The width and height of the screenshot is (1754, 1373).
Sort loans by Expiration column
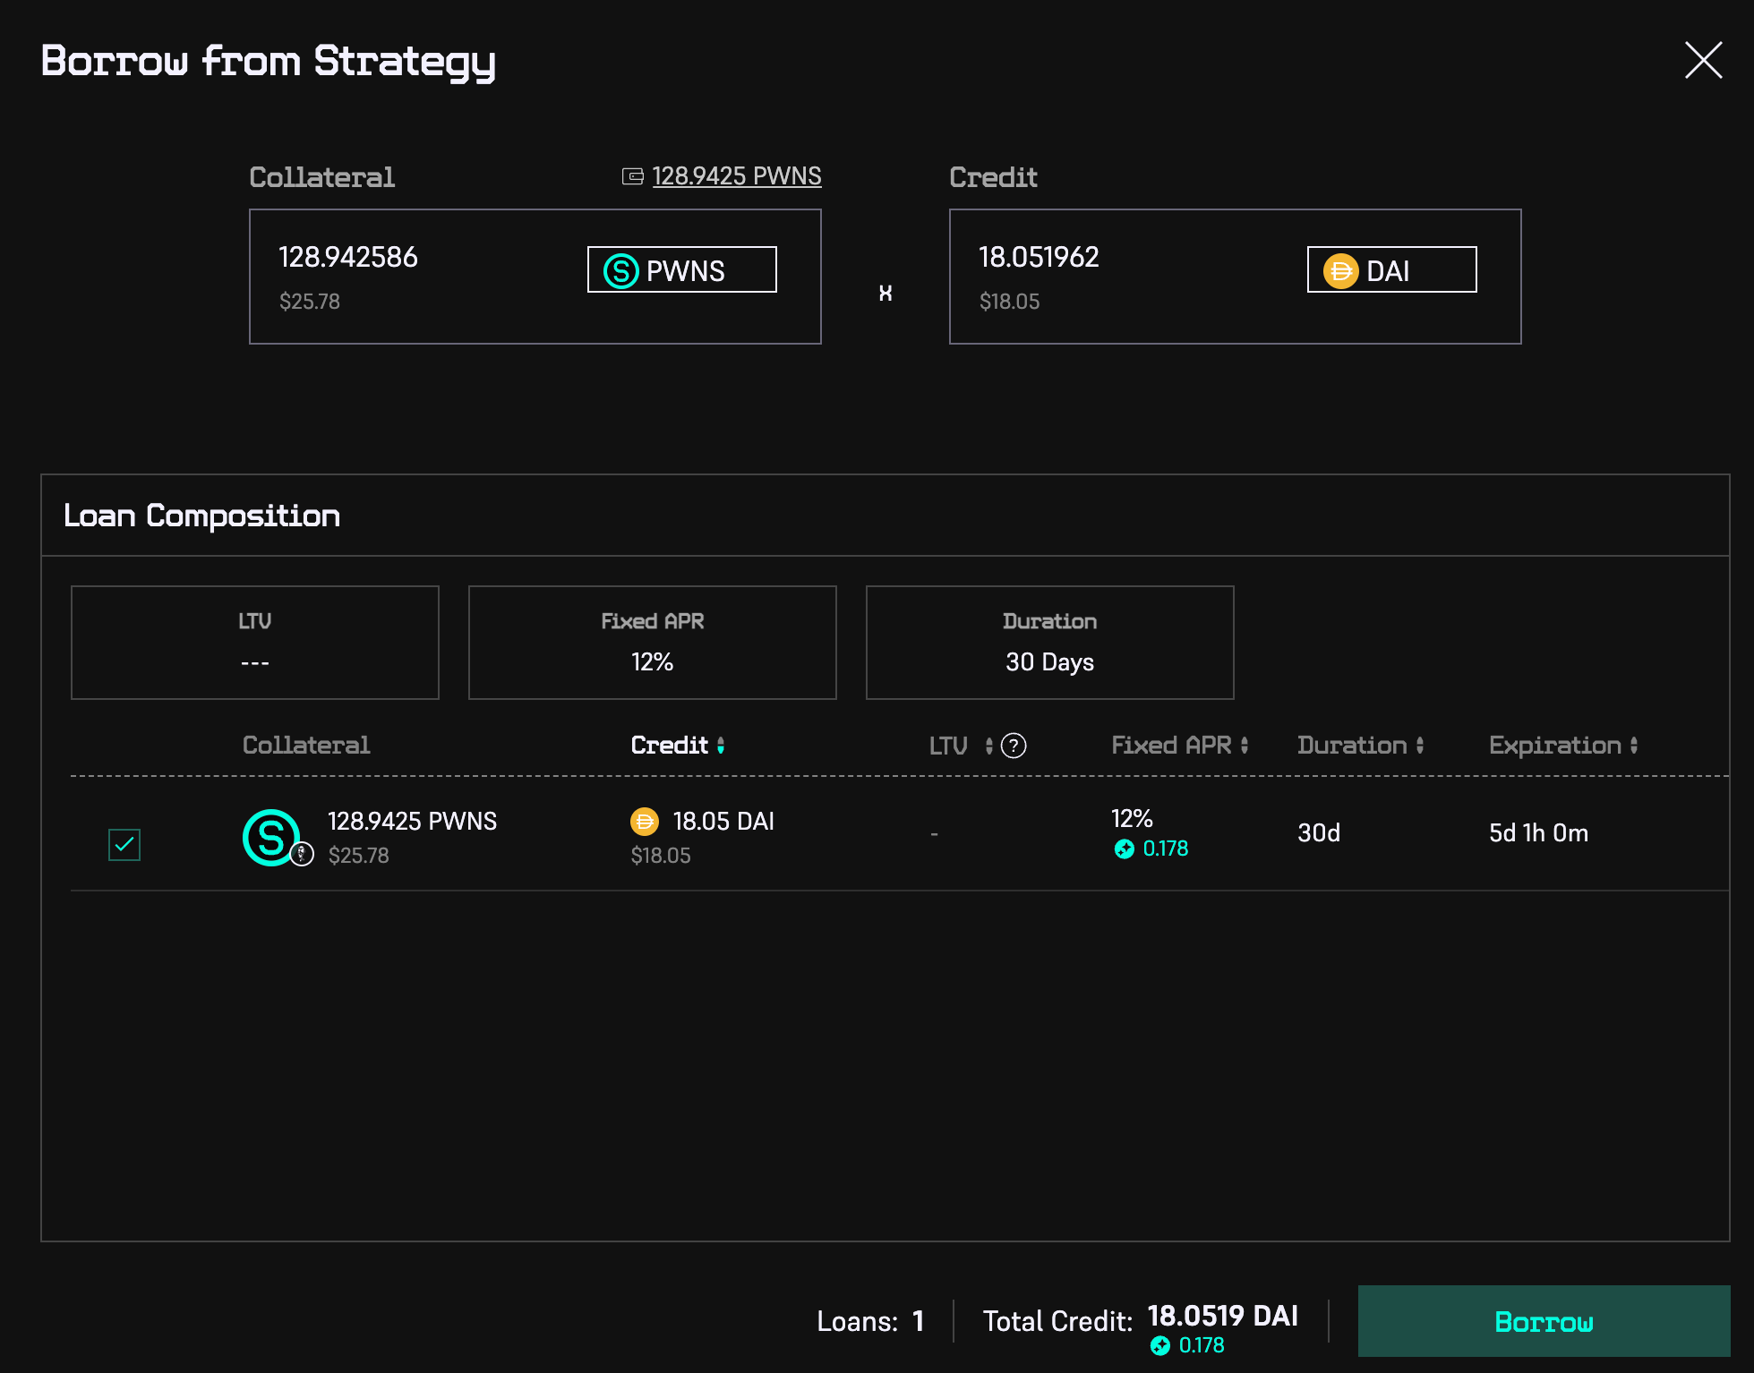click(x=1562, y=746)
